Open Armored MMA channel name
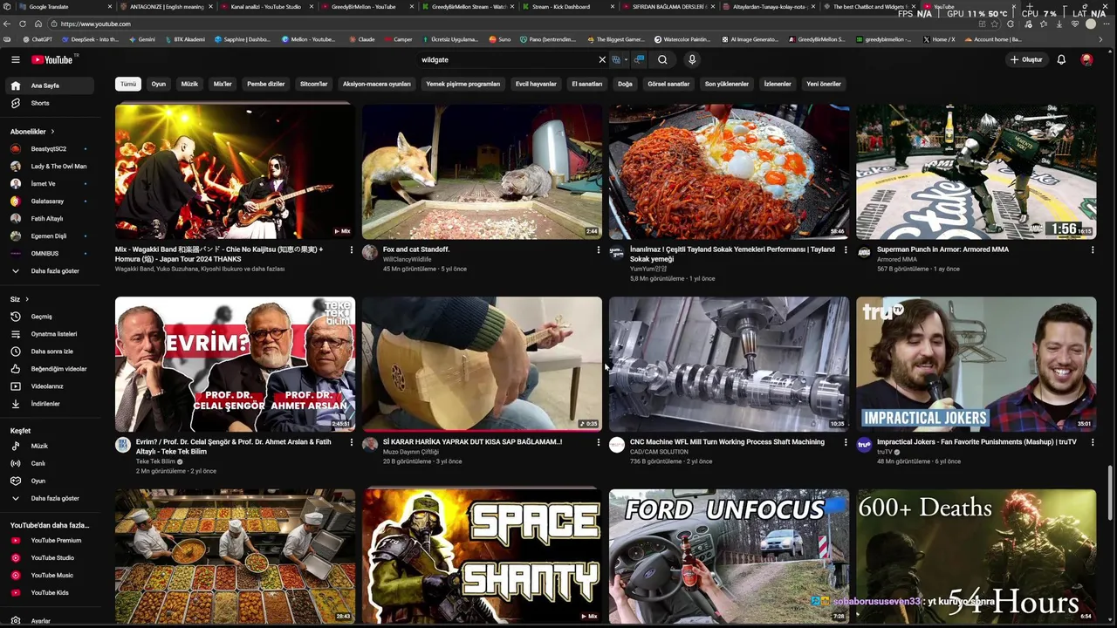The width and height of the screenshot is (1117, 628). pos(897,259)
